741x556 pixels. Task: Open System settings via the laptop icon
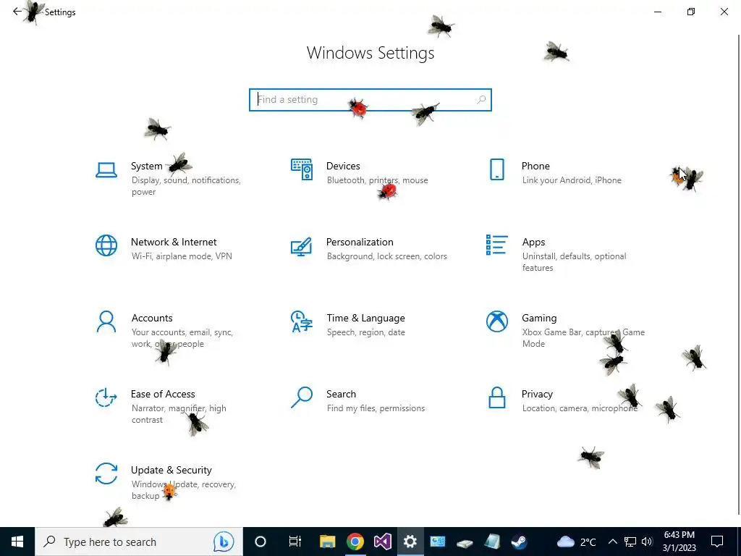(106, 169)
